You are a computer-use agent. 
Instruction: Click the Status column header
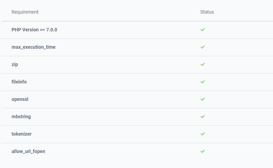(x=207, y=12)
